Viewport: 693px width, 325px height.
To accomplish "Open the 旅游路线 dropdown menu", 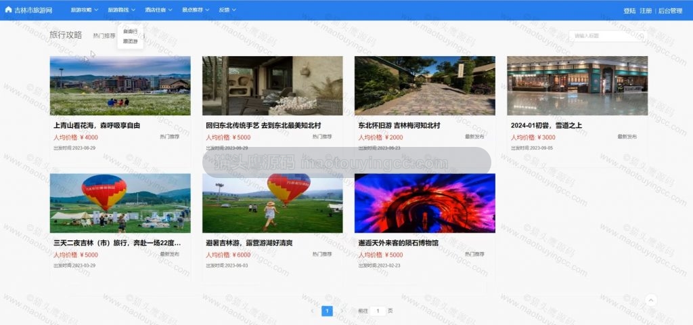I will 122,9.
